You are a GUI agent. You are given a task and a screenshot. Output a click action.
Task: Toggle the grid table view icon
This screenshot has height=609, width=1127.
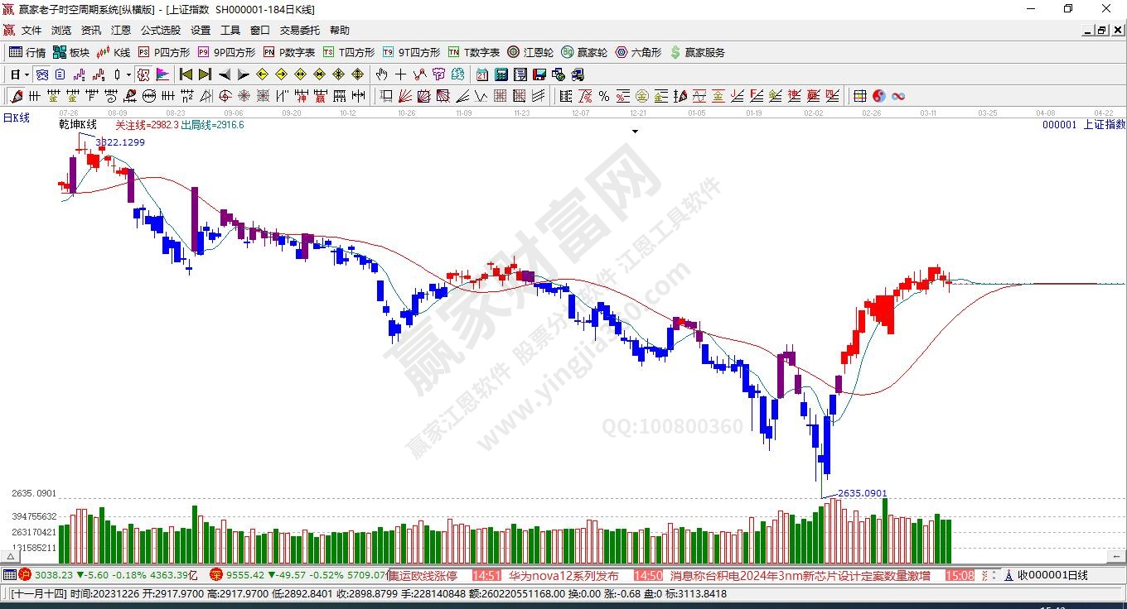point(860,96)
